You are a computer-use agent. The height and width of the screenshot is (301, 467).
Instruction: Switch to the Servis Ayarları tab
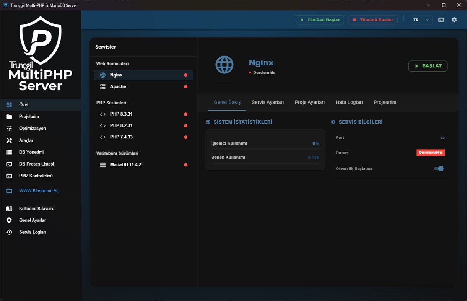click(x=268, y=103)
